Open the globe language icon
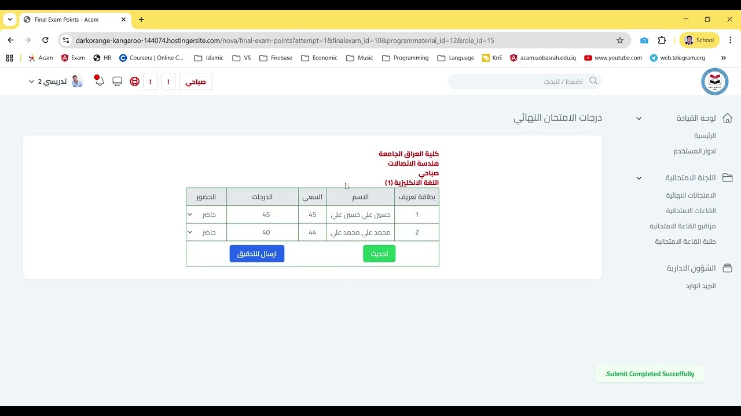741x416 pixels. pyautogui.click(x=135, y=81)
